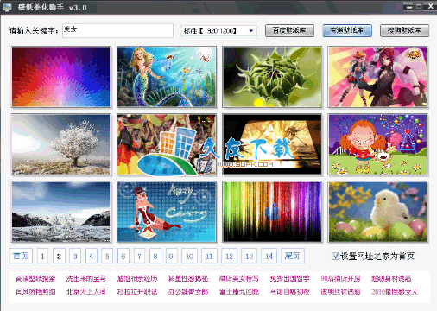Go to page 9
The width and height of the screenshot is (437, 311).
point(171,256)
